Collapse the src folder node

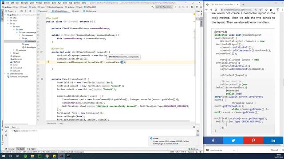click(x=8, y=23)
